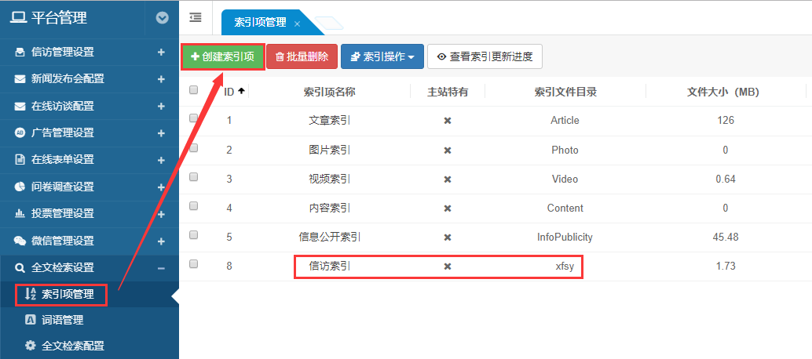The image size is (812, 359).
Task: Click the sidebar collapse hamburger icon
Action: 196,17
